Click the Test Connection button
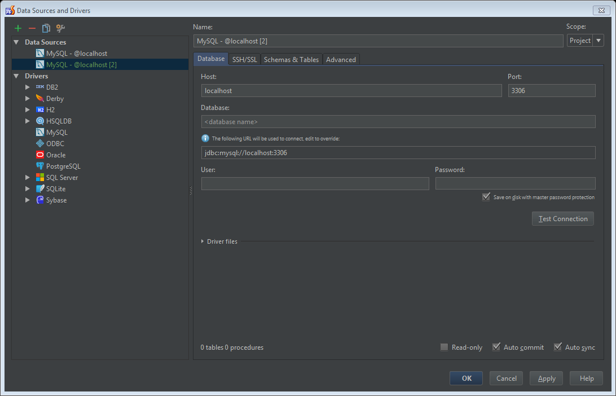The image size is (616, 396). tap(563, 219)
